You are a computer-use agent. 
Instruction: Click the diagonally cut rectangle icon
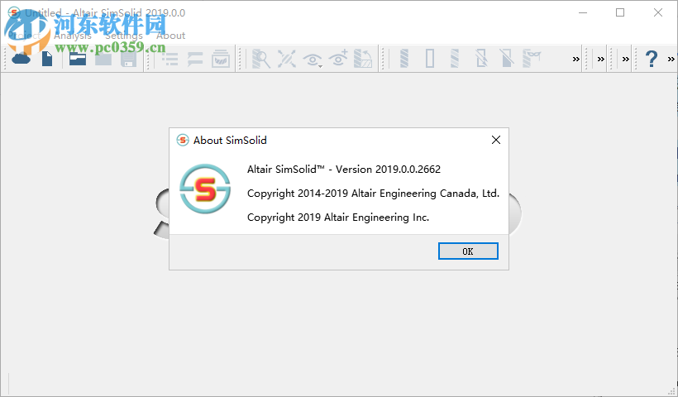[x=506, y=59]
